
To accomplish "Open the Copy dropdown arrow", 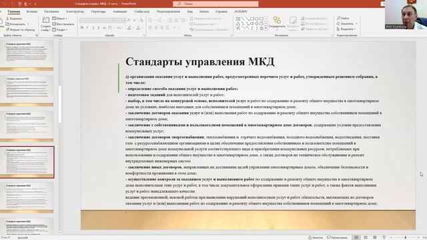I will [28, 24].
